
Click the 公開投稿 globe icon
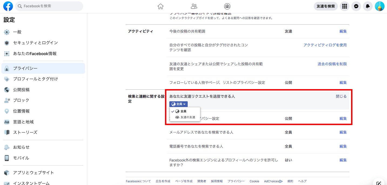(7, 90)
